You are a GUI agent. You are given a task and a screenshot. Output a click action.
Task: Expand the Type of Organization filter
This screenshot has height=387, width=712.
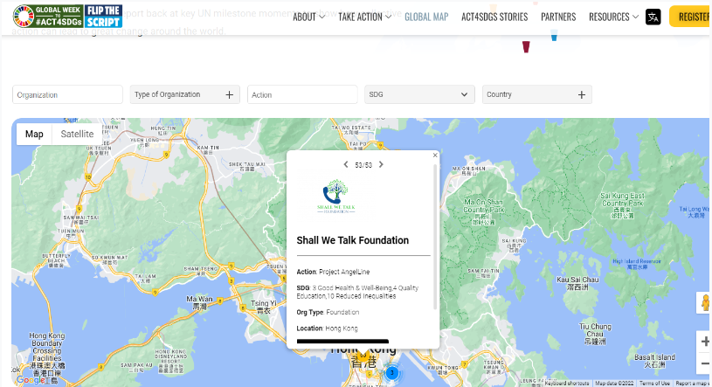pos(185,94)
